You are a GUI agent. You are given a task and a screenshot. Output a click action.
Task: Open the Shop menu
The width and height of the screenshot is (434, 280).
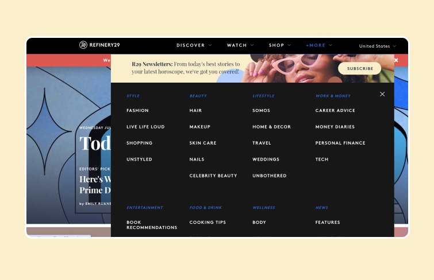point(276,45)
